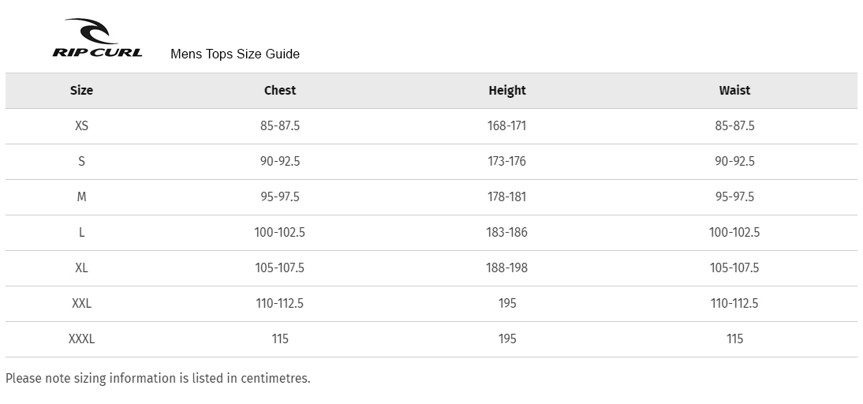
Task: Click the XS chest value 85-87.5
Action: coord(279,125)
